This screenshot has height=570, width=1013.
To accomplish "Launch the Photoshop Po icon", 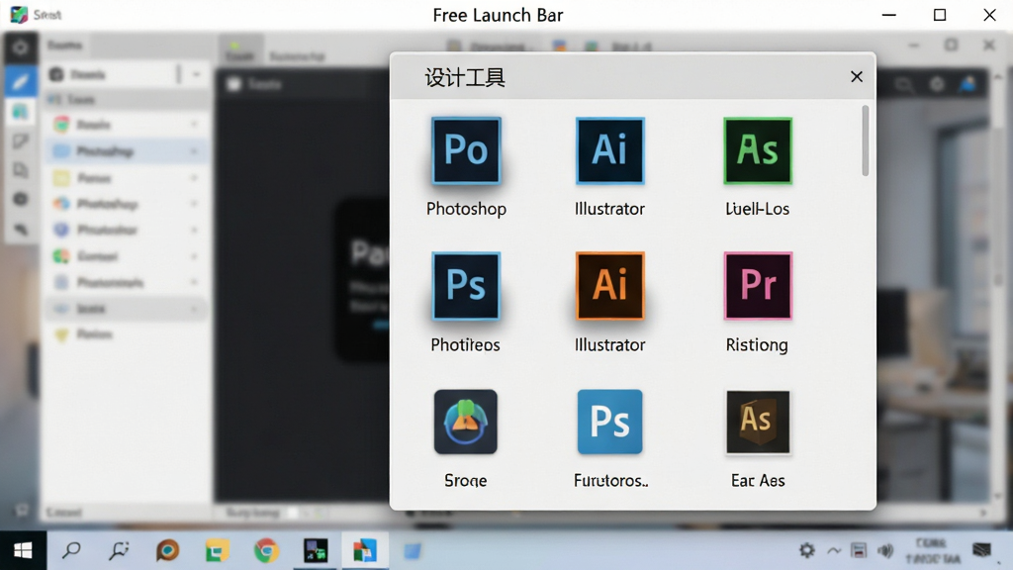I will (466, 150).
